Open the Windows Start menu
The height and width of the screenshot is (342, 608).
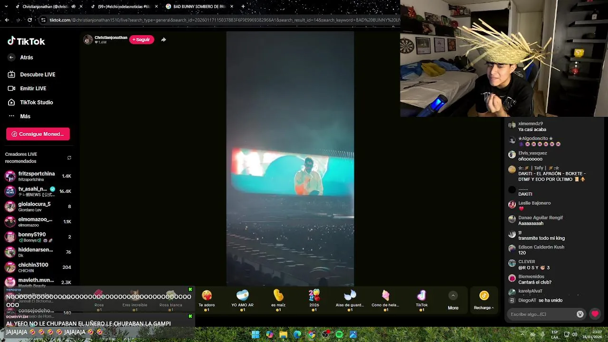pyautogui.click(x=256, y=334)
